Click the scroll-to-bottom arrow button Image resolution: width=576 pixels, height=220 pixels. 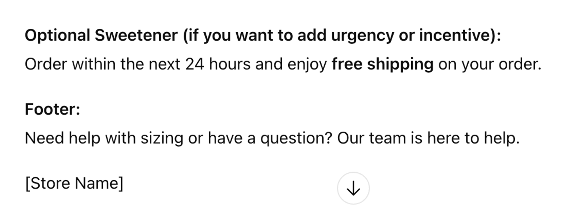coord(353,188)
